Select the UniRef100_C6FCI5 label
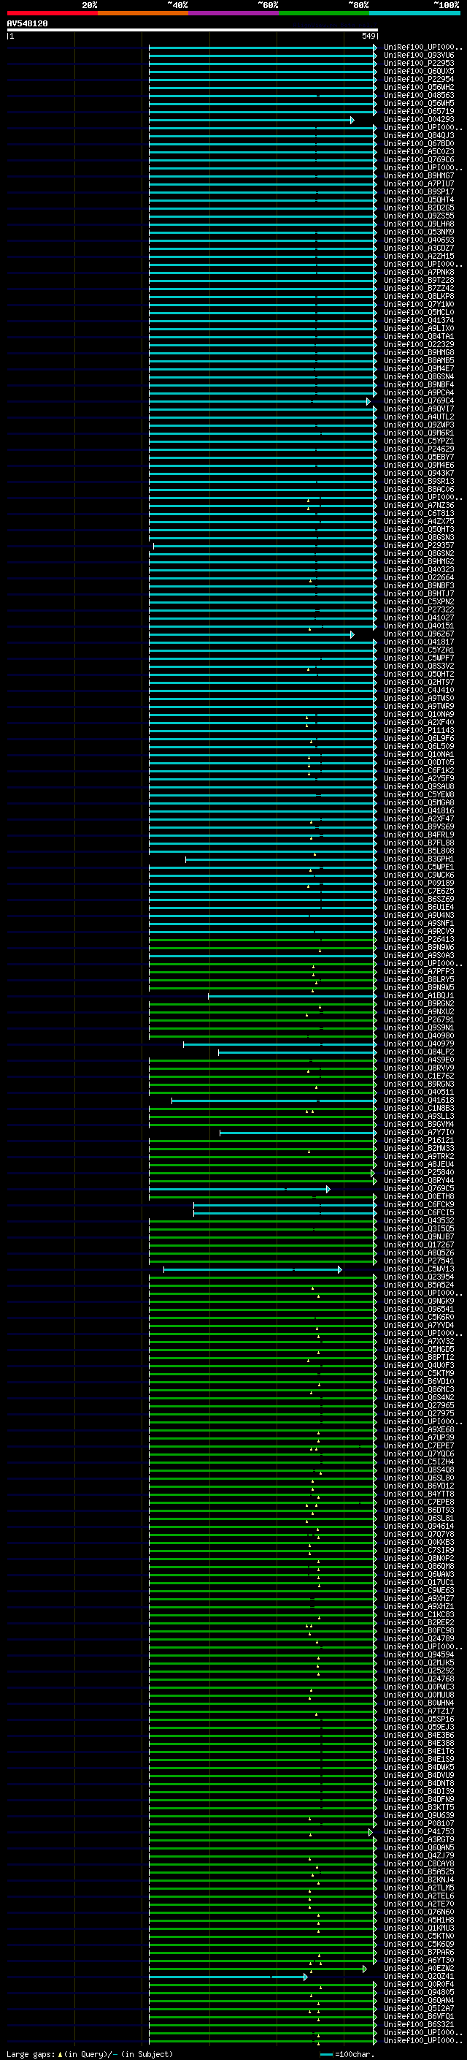The width and height of the screenshot is (467, 2060). [x=419, y=1212]
